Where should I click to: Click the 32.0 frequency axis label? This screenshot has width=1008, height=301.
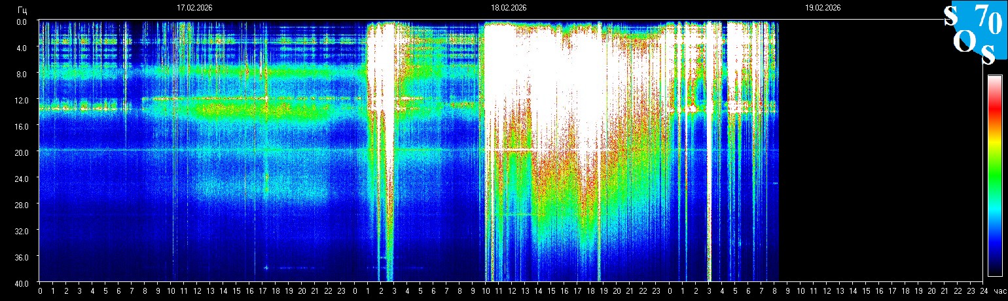21,230
